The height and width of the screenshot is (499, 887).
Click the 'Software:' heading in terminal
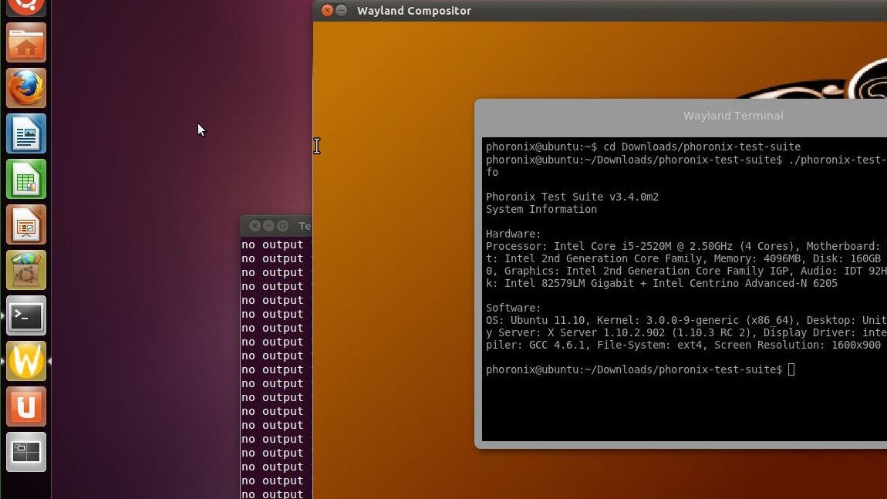pyautogui.click(x=513, y=309)
